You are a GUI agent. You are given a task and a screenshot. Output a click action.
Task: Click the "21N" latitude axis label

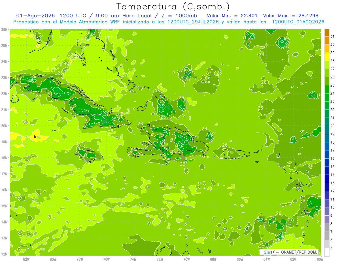[x=4, y=110]
